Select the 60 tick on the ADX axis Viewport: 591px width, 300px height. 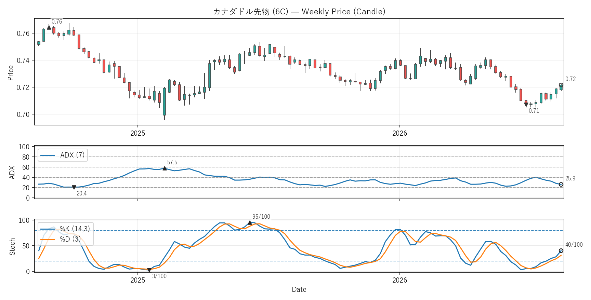(26, 167)
